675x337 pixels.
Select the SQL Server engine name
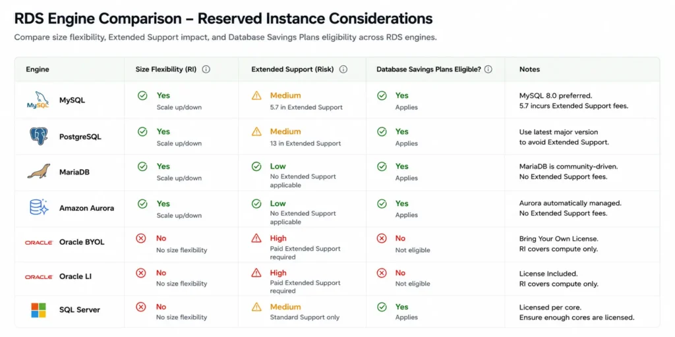[x=80, y=310]
